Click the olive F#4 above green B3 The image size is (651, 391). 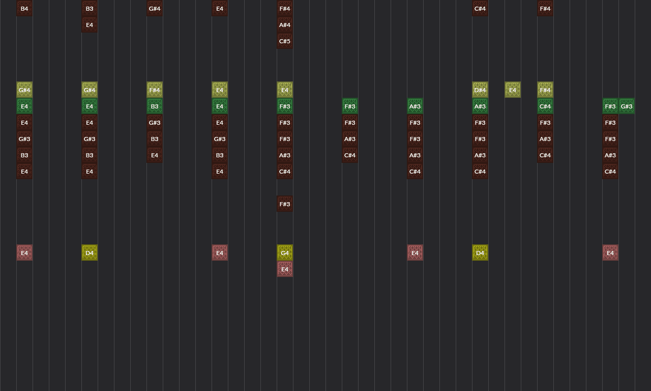(155, 90)
